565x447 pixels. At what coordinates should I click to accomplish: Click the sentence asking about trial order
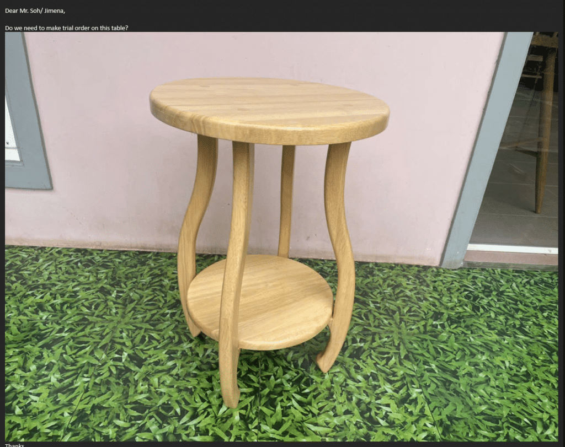click(x=67, y=28)
